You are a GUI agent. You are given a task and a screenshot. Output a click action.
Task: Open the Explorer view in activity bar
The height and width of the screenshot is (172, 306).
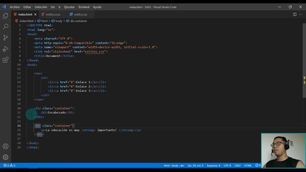tap(5, 16)
